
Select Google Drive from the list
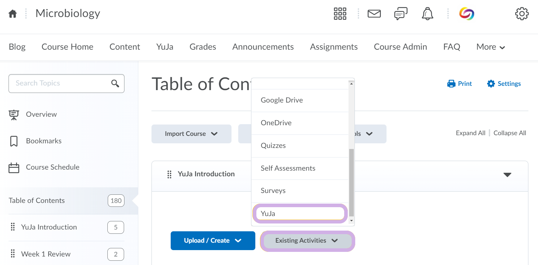(x=300, y=100)
